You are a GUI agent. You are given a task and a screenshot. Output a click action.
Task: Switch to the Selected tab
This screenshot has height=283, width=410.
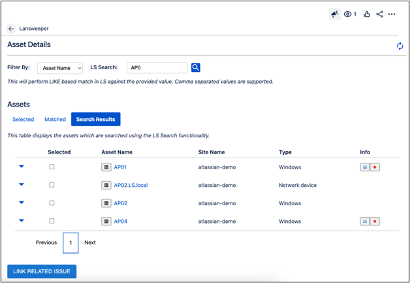click(x=23, y=120)
